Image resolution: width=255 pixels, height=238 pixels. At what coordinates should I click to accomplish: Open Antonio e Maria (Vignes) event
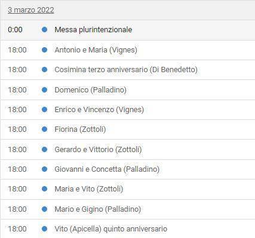click(x=96, y=50)
